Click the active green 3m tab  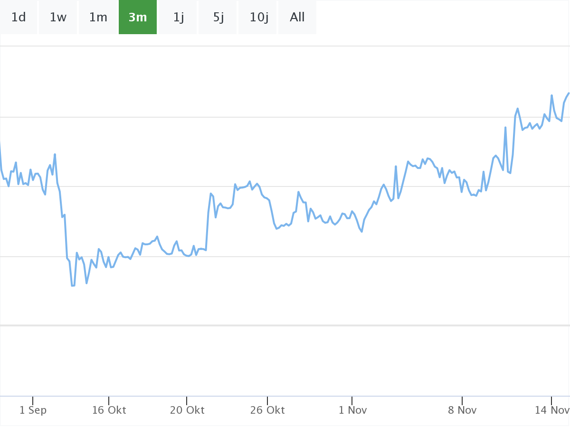pos(138,18)
